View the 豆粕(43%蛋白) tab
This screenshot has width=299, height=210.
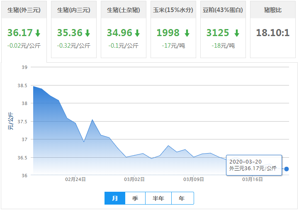pos(223,10)
